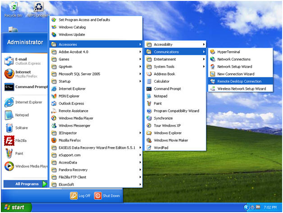The height and width of the screenshot is (213, 283).
Task: Launch Mozilla Firefox from the pinned Internet icon
Action: click(9, 74)
